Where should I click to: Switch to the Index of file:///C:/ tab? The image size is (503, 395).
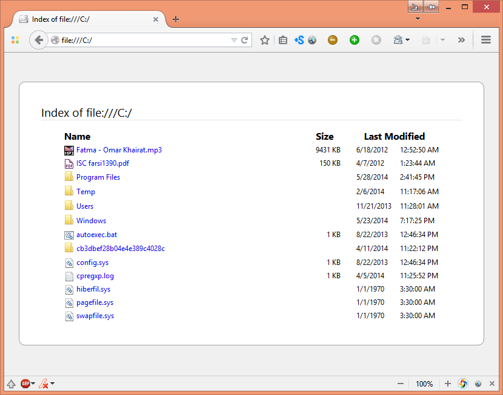85,19
